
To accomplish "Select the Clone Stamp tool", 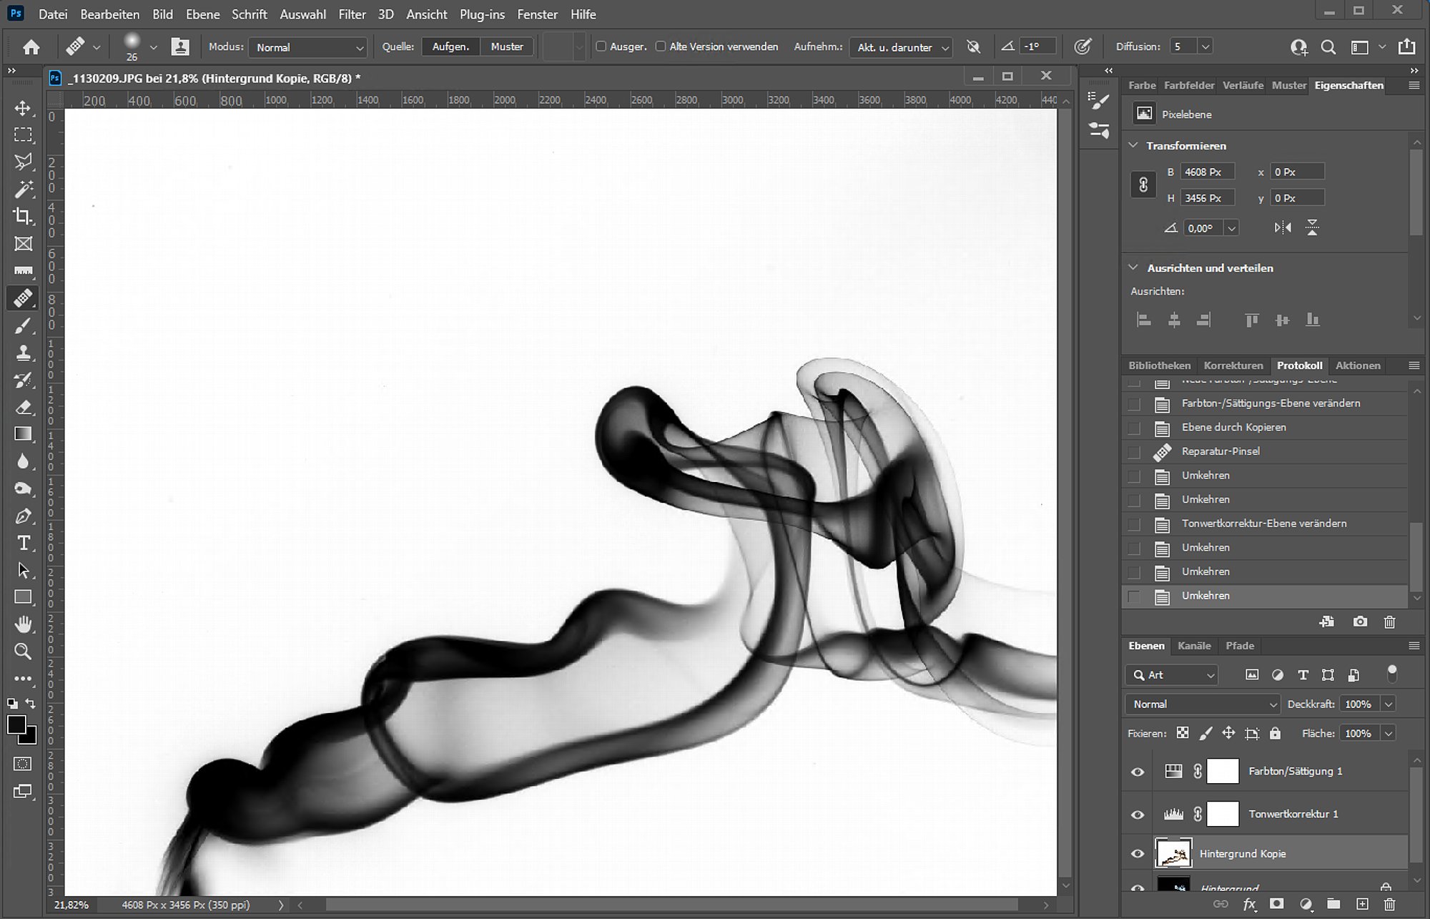I will tap(23, 353).
